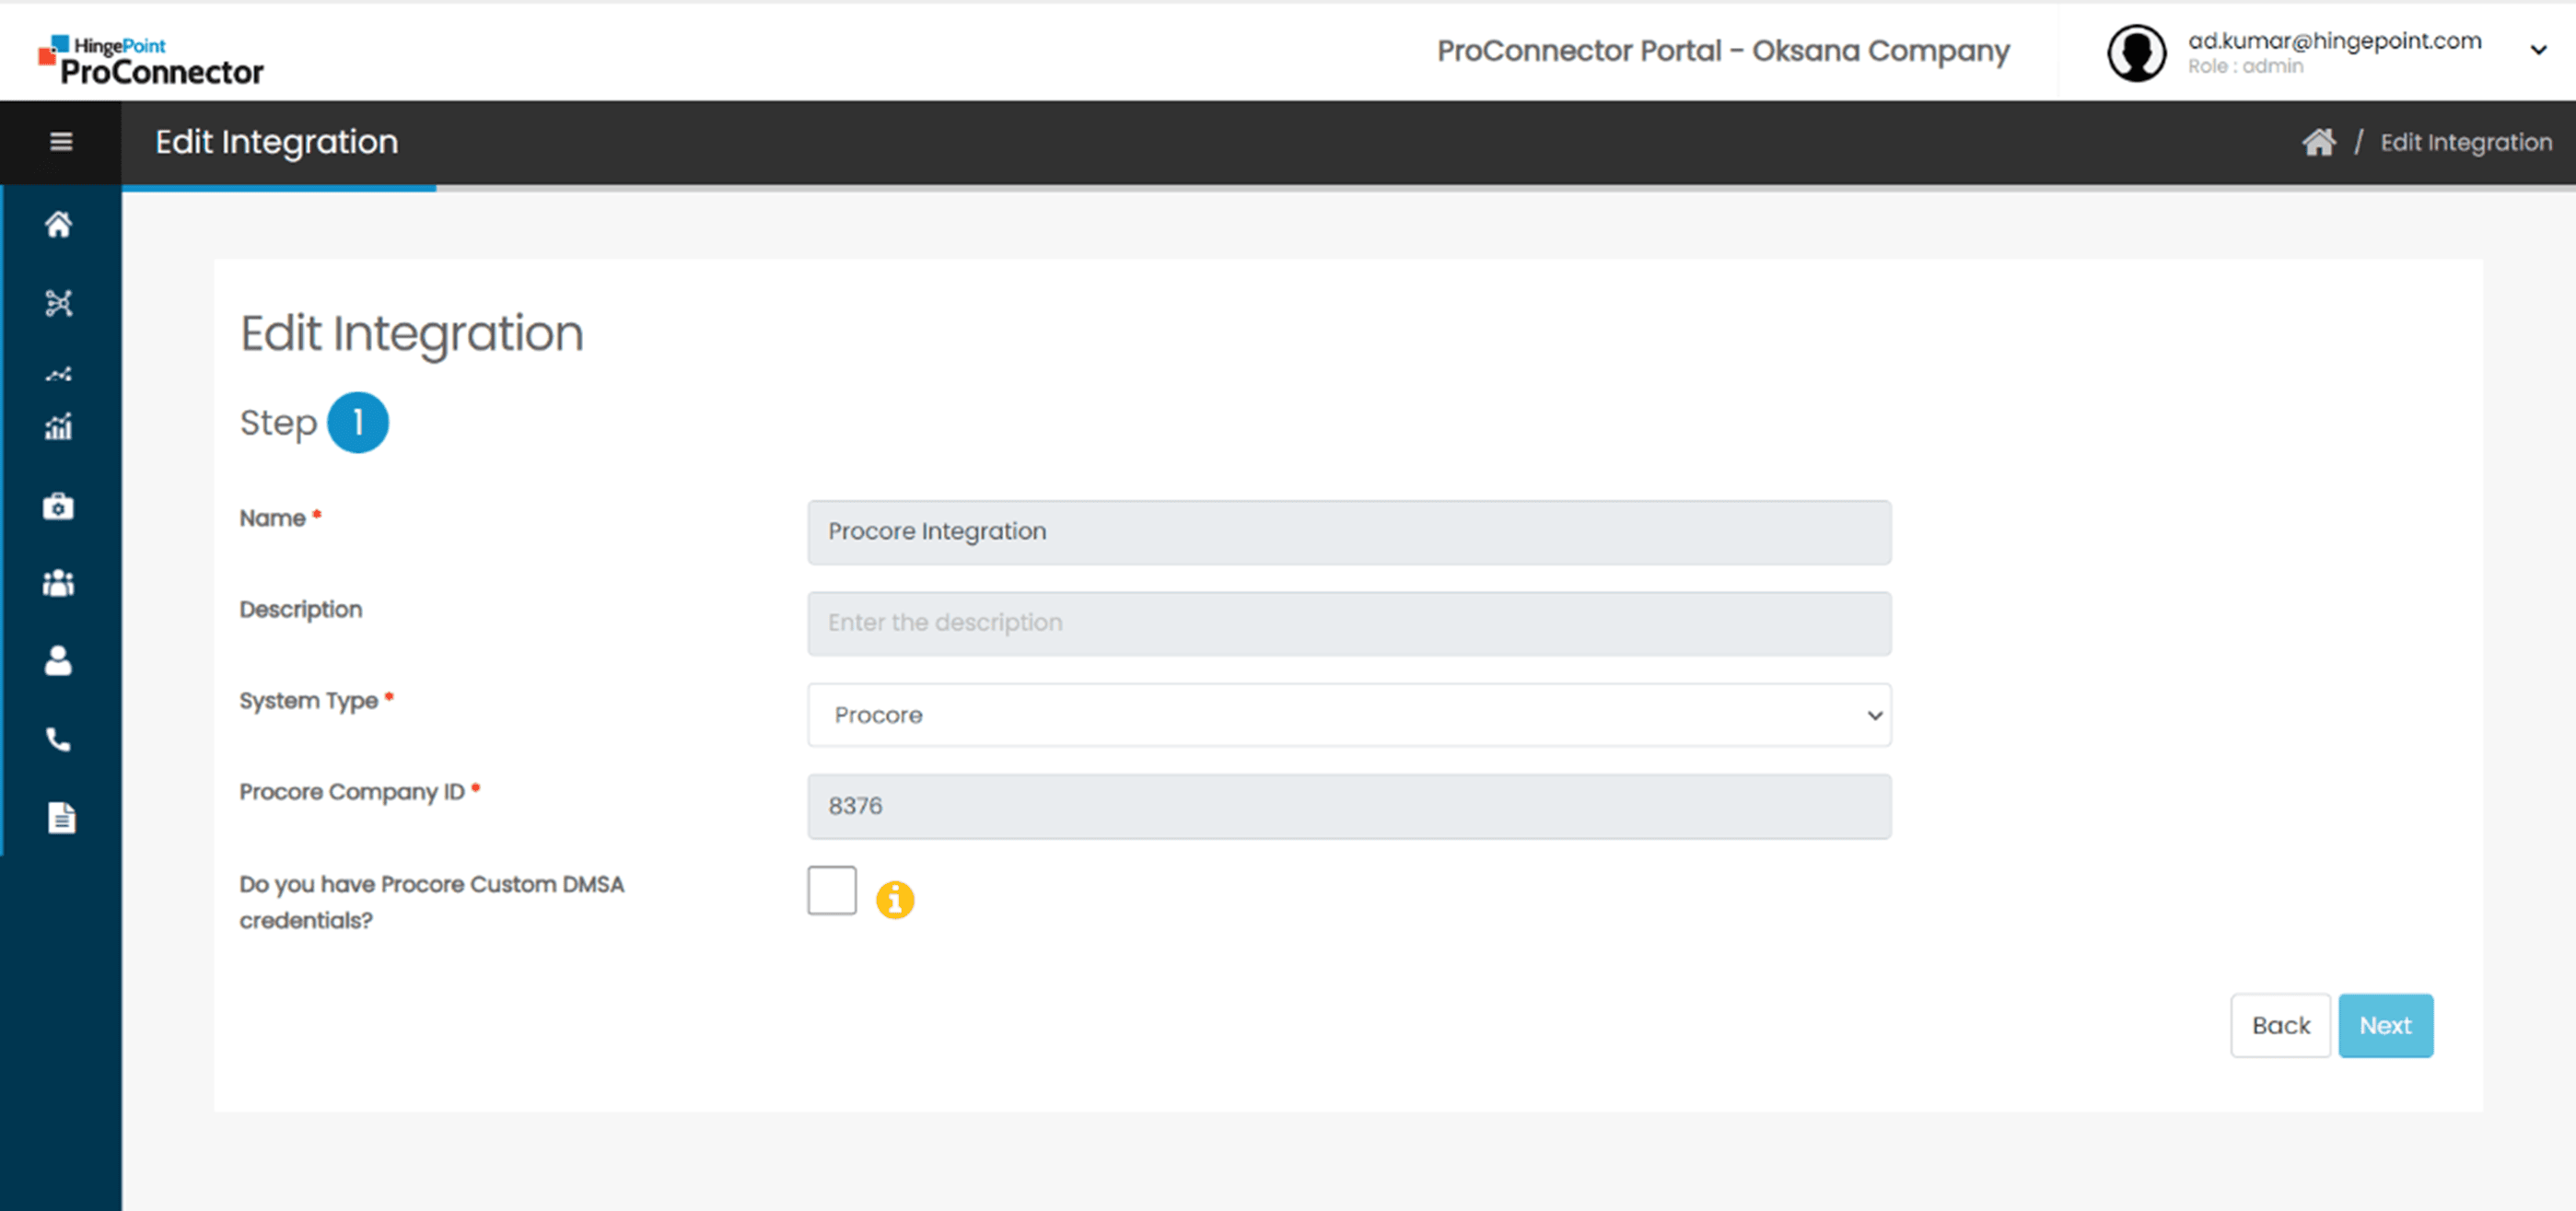Check the Procore Custom DMSA credentials checkbox
The width and height of the screenshot is (2576, 1211).
coord(831,890)
